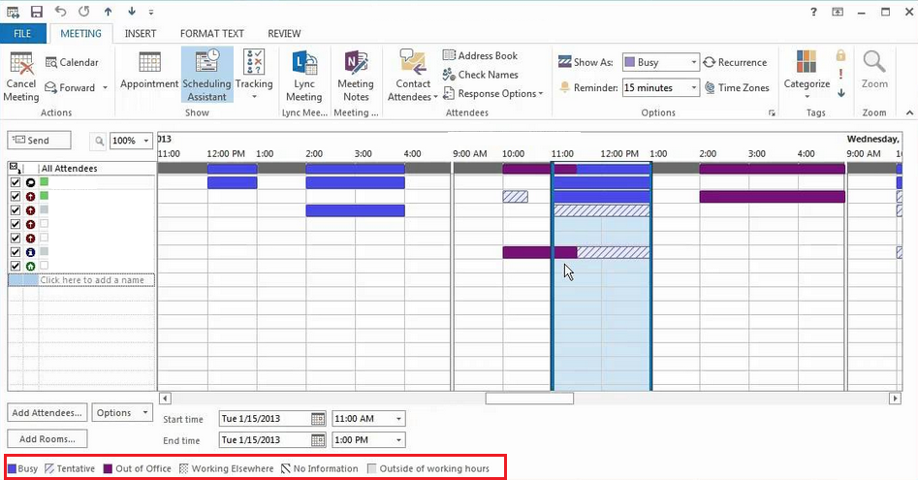918x480 pixels.
Task: Start a Lync Meeting
Action: (x=303, y=74)
